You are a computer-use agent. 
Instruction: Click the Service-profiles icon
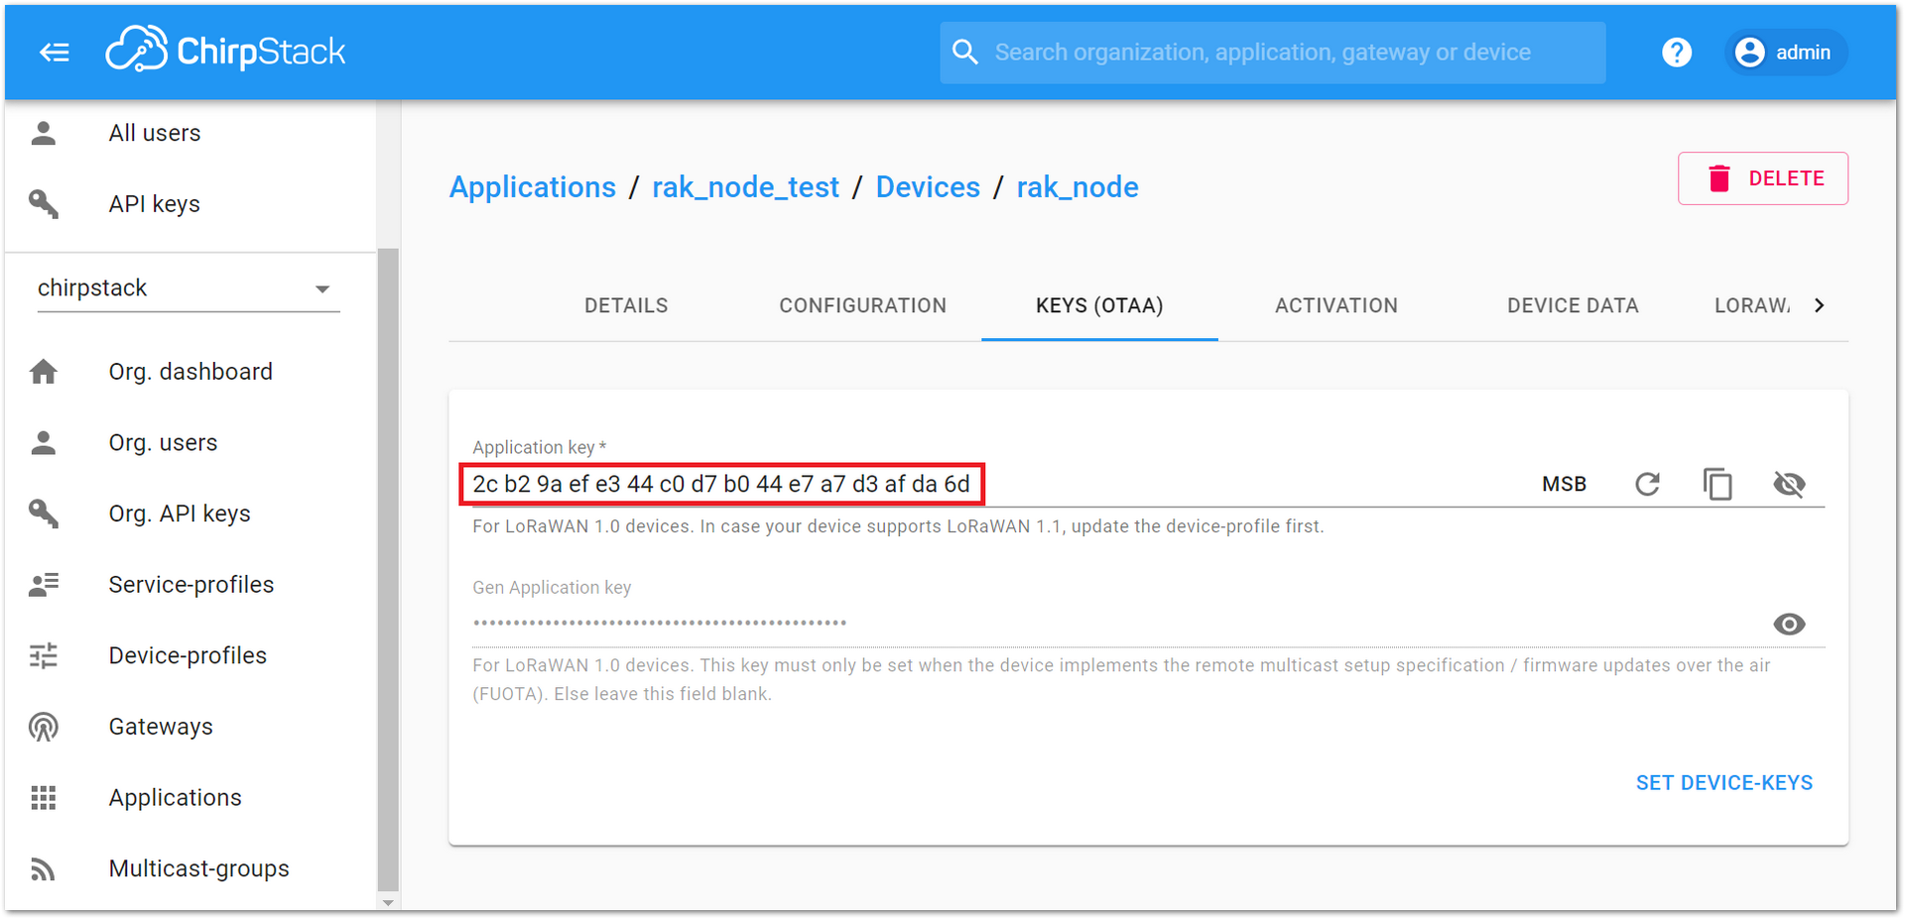coord(44,584)
